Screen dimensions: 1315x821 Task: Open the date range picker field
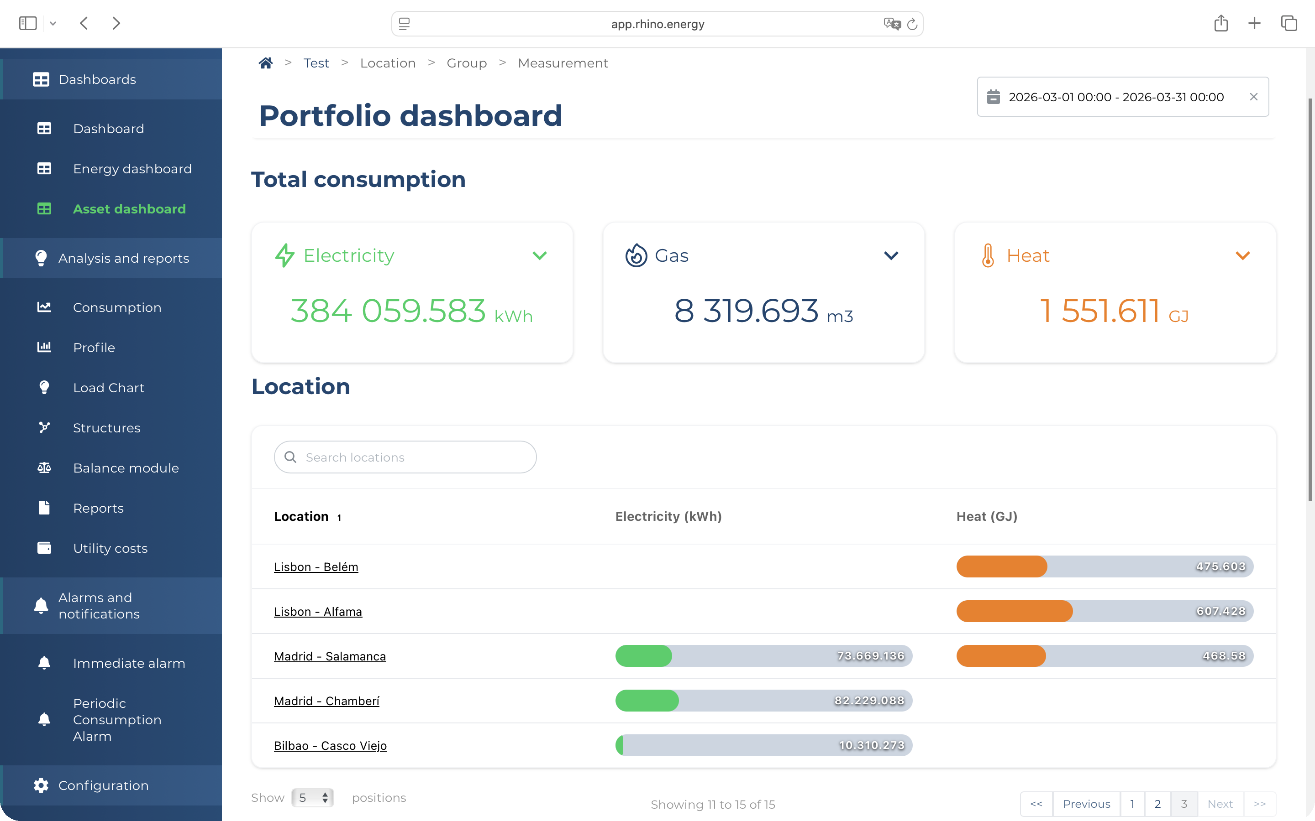click(x=1123, y=97)
